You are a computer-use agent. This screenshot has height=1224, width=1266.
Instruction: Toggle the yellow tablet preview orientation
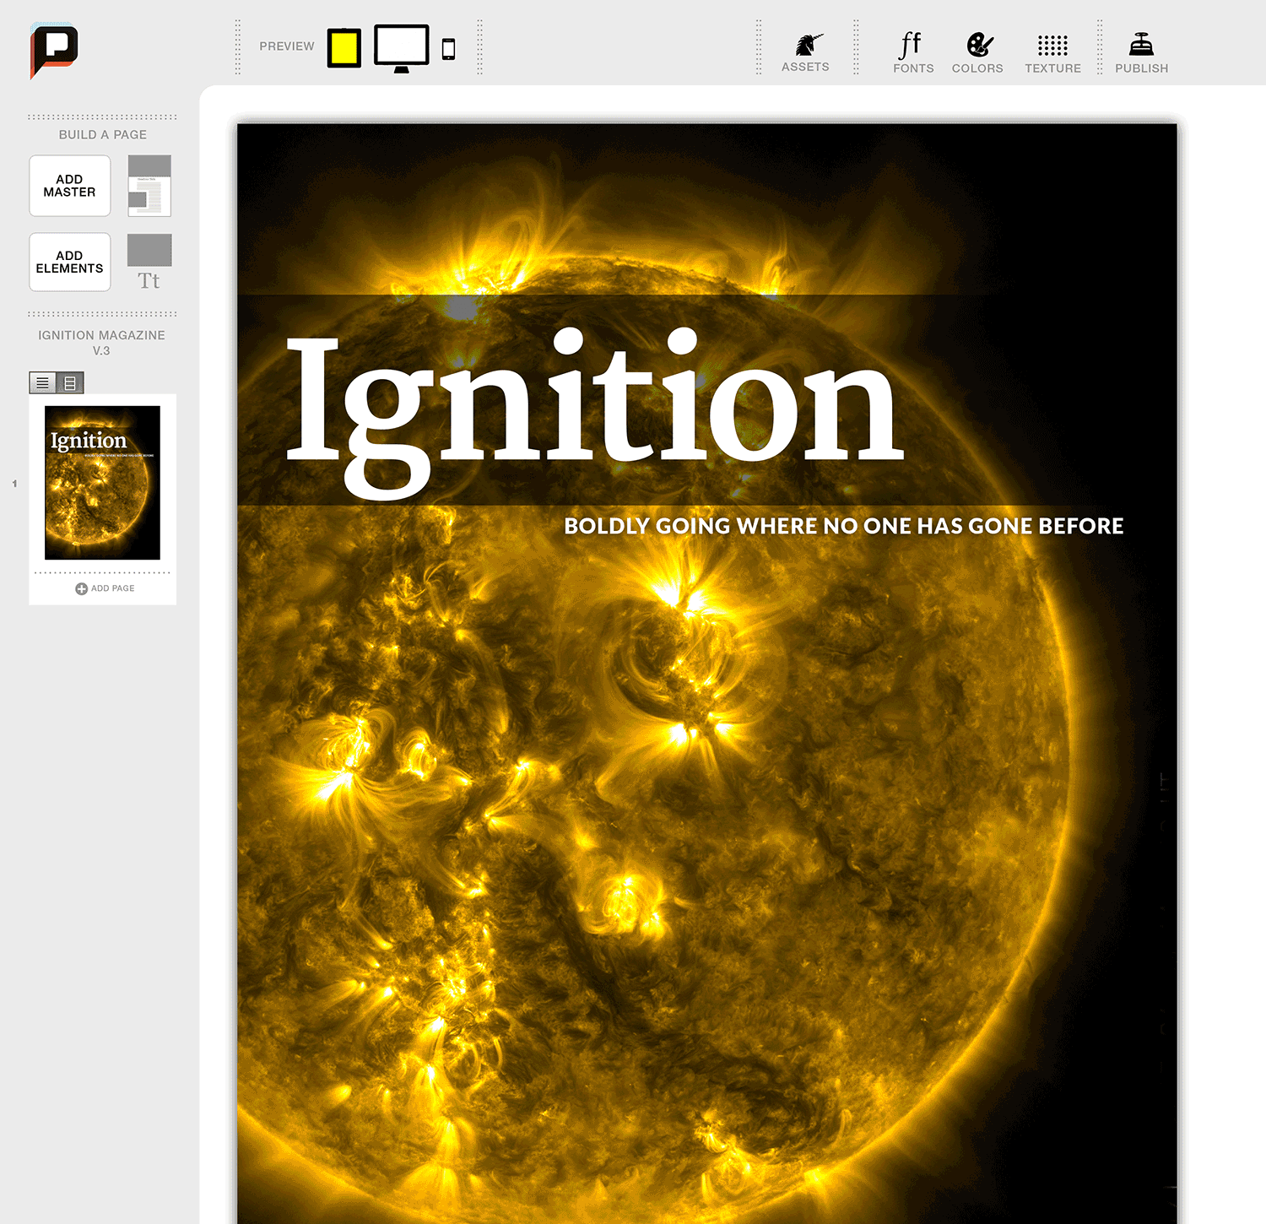343,46
